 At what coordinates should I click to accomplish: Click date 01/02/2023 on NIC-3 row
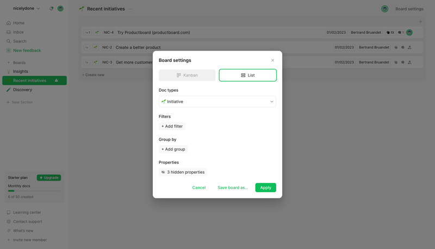344,62
